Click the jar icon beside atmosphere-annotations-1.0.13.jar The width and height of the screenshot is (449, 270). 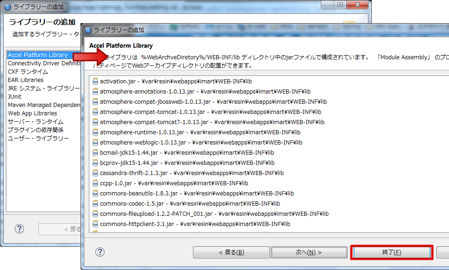pyautogui.click(x=95, y=92)
